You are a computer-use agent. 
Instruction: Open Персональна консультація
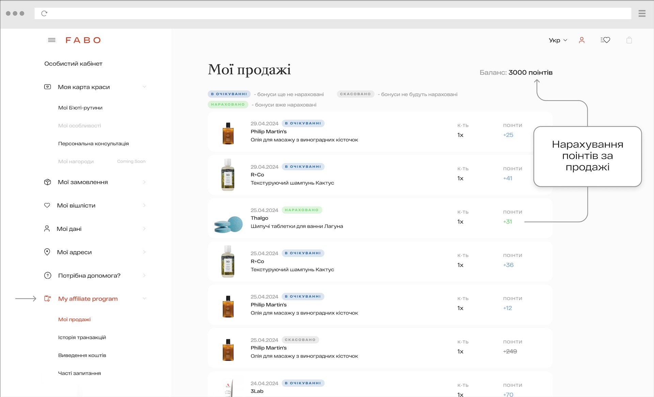(x=93, y=144)
